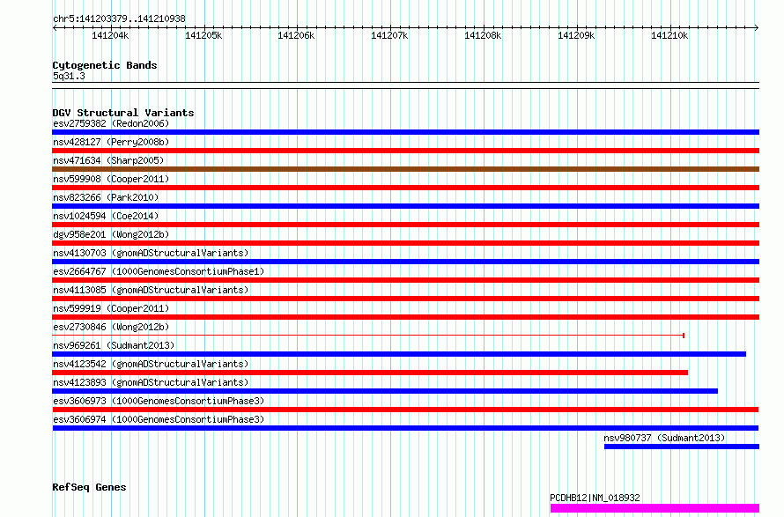Screen dimensions: 784x517
Task: Click the ruler's right arrow end
Action: point(757,27)
